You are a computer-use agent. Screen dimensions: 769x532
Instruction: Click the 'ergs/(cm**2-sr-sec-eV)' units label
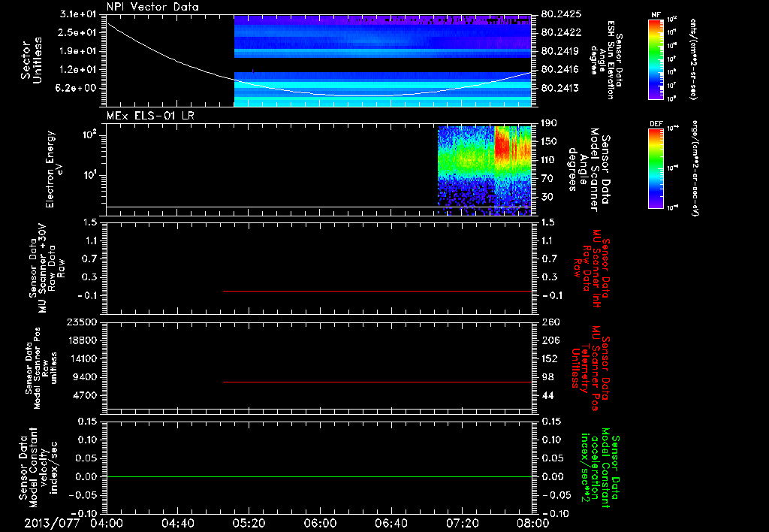pyautogui.click(x=695, y=168)
